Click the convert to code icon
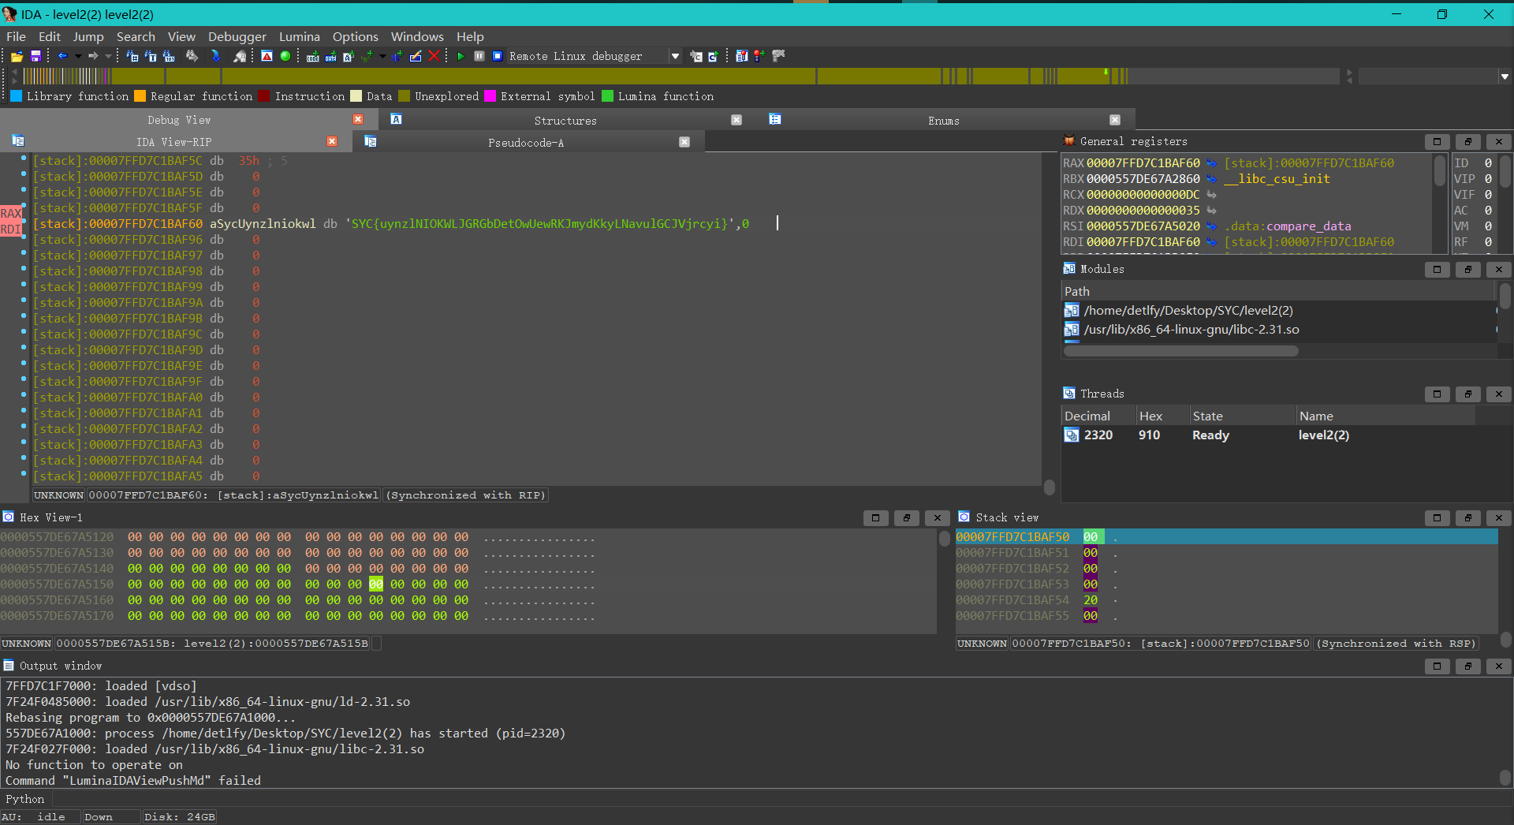This screenshot has height=825, width=1514. [313, 56]
